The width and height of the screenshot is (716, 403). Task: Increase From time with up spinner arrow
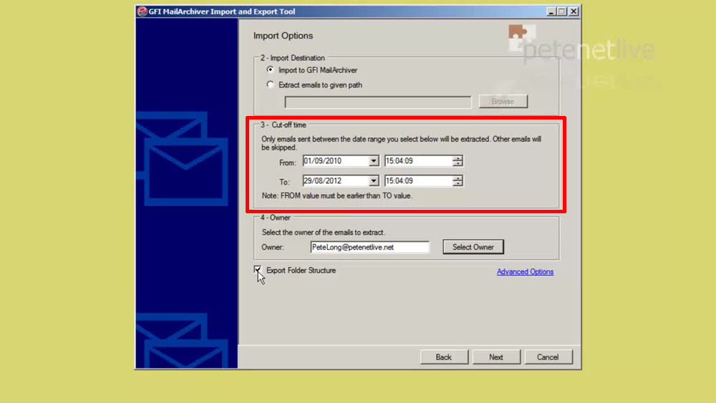point(458,158)
